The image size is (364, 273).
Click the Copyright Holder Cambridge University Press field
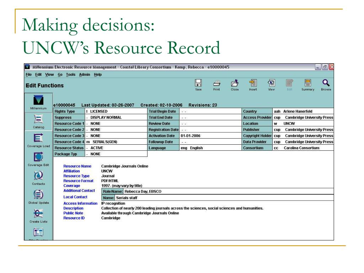click(x=303, y=136)
